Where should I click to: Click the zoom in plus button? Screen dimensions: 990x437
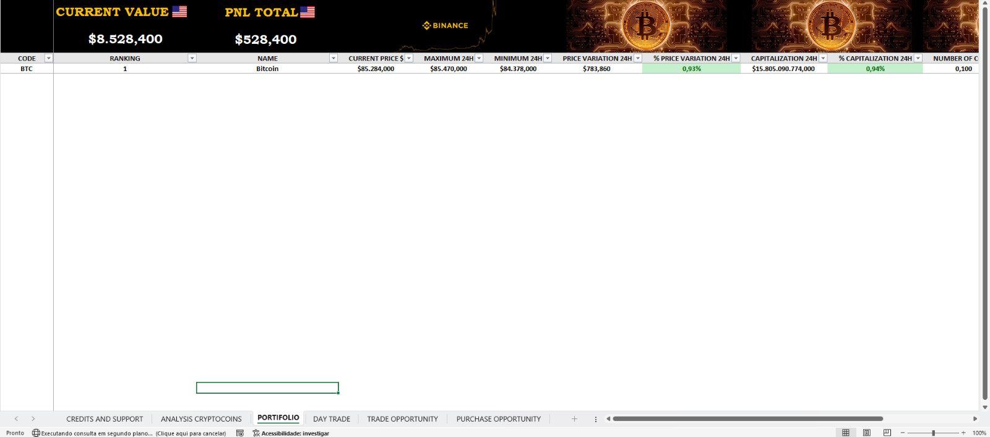tap(963, 433)
